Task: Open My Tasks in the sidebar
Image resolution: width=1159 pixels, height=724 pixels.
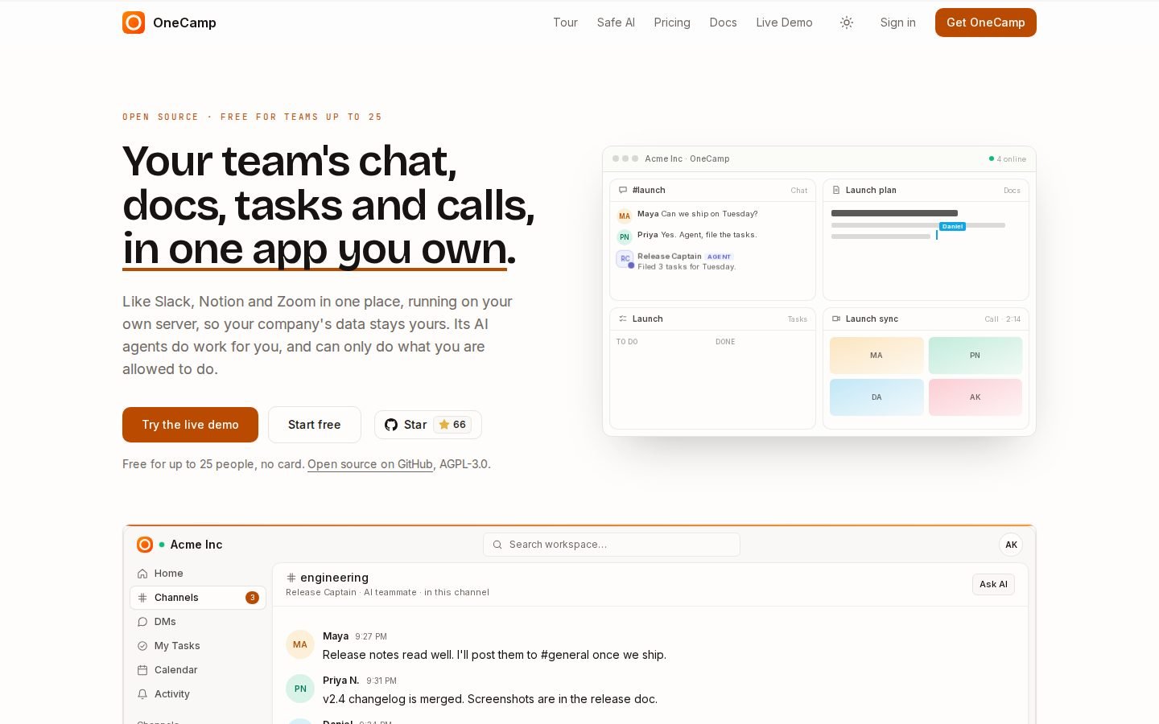Action: coord(198,646)
